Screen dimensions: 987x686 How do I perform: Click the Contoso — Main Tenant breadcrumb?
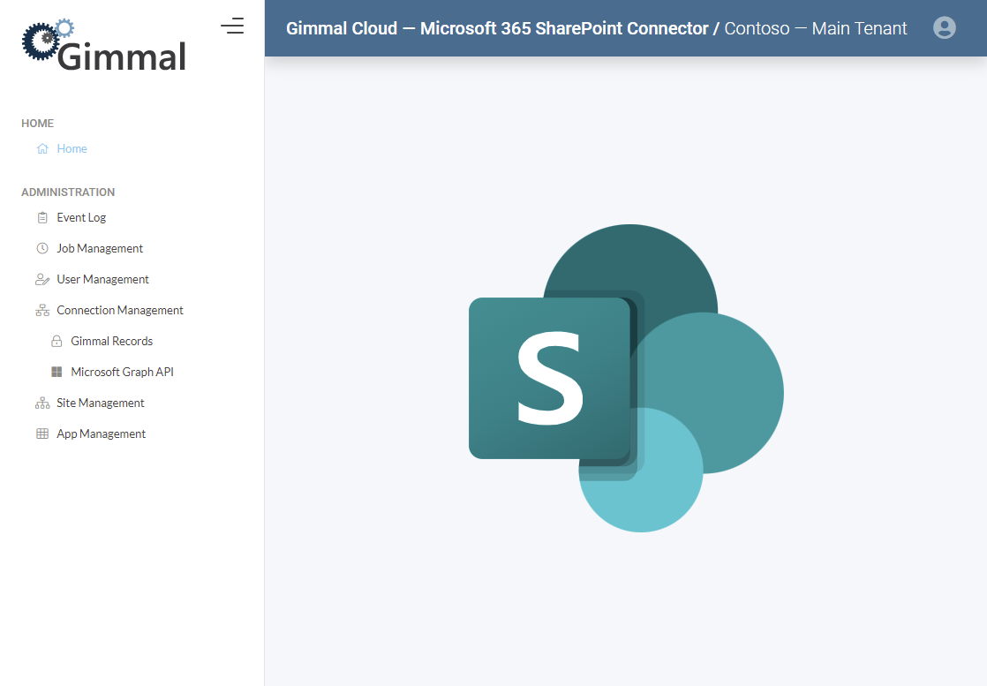[815, 27]
